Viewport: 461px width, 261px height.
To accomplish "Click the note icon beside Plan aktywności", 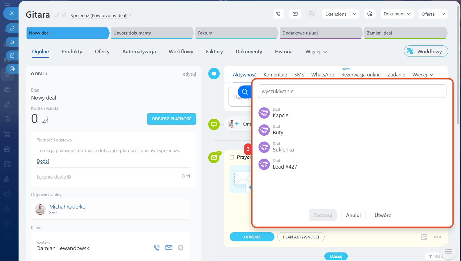I will point(424,237).
